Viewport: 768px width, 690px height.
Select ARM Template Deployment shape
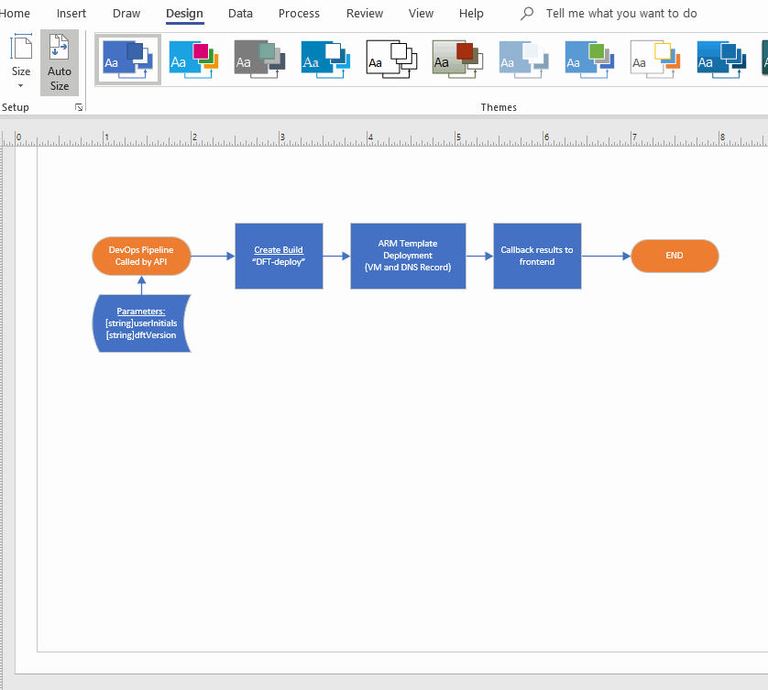click(408, 256)
